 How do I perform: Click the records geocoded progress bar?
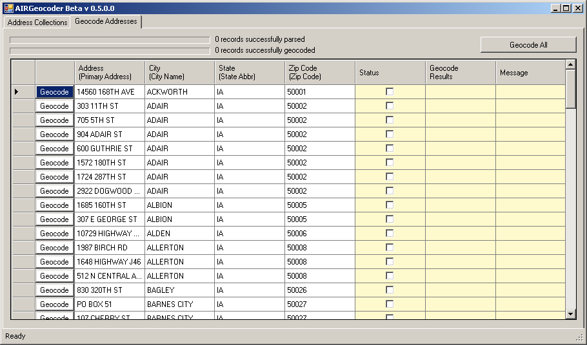(110, 51)
